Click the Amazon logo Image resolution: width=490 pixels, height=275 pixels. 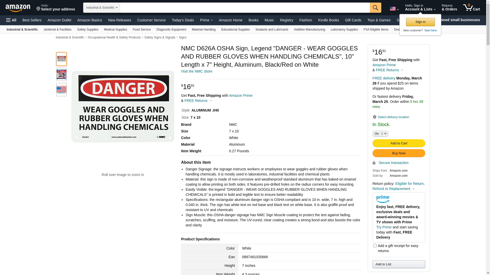click(18, 8)
